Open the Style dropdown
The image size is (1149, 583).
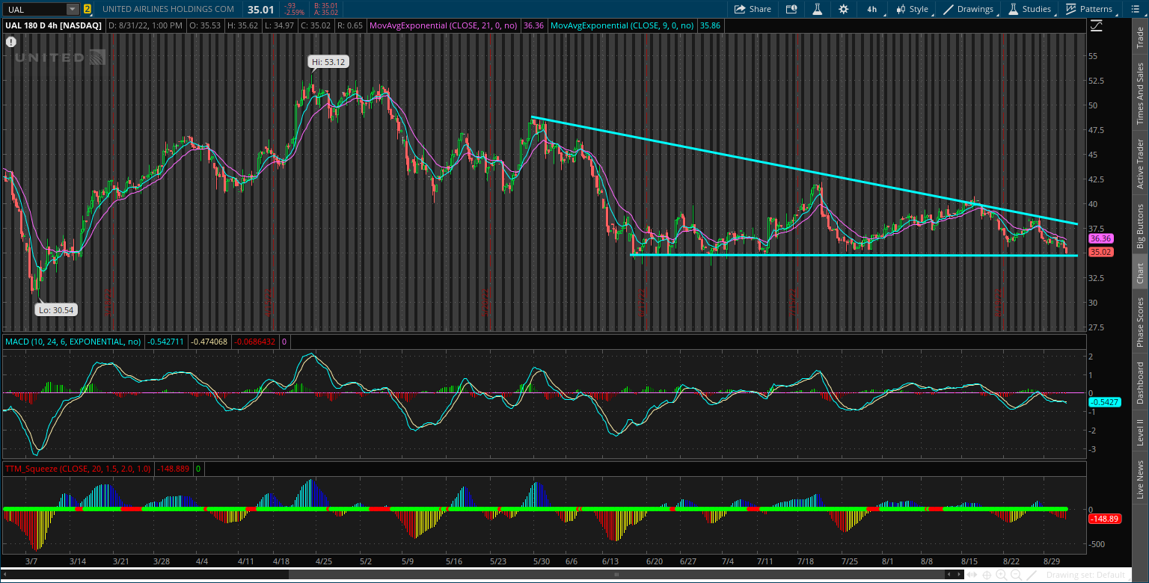914,9
